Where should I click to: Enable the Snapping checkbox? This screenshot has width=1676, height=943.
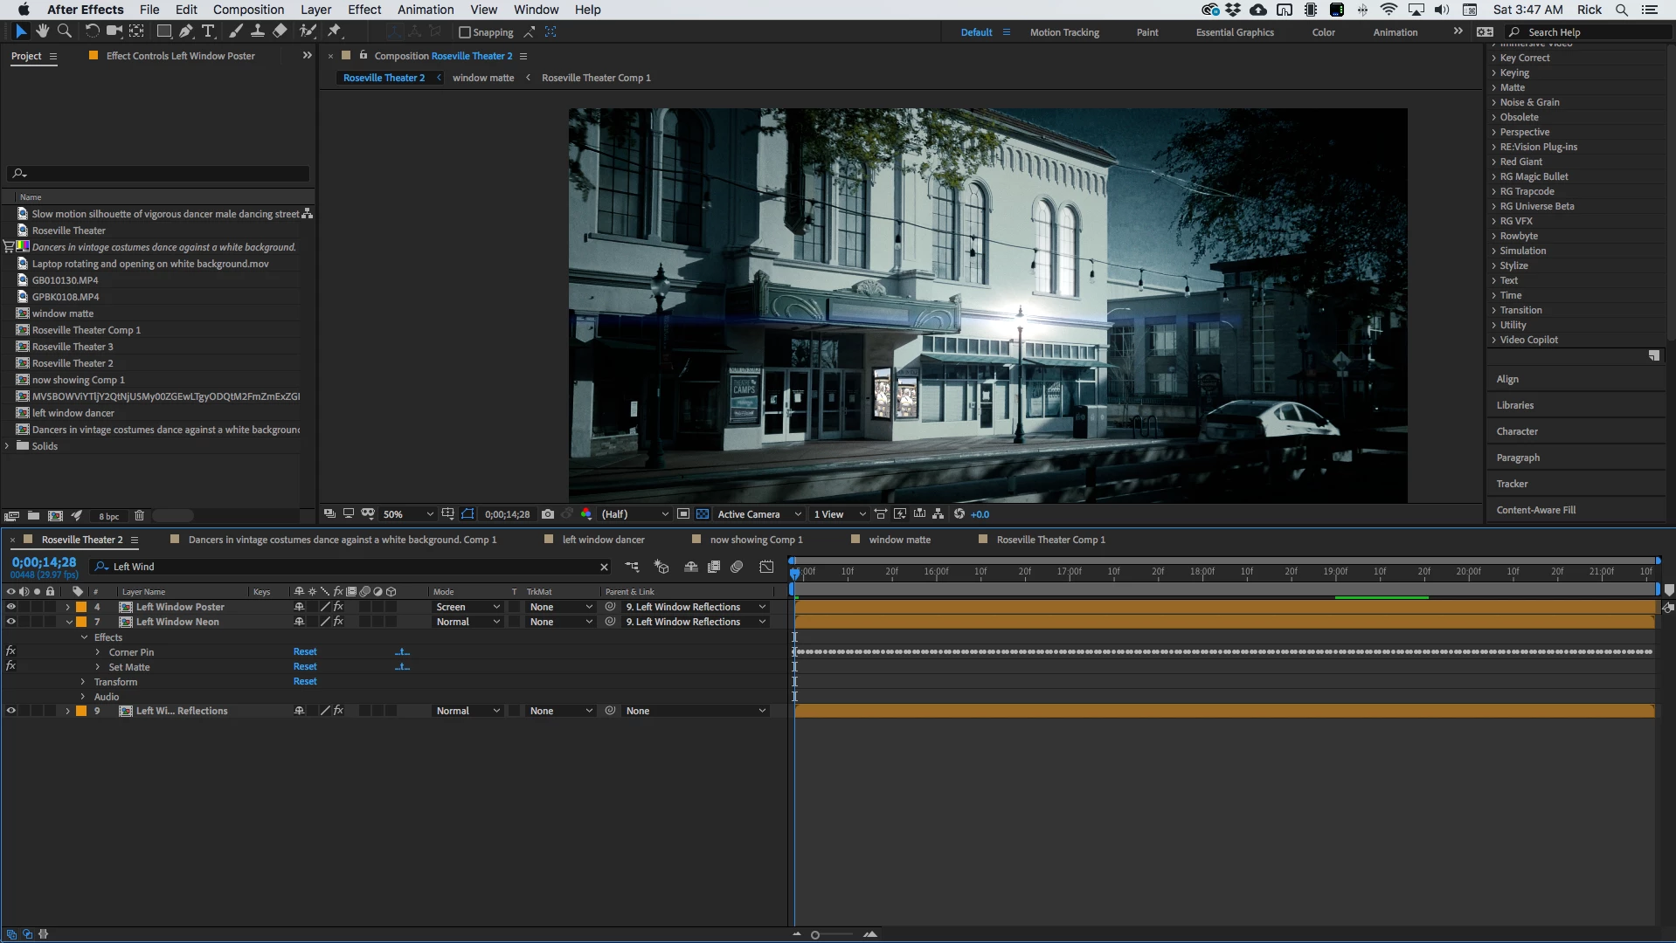(x=465, y=32)
